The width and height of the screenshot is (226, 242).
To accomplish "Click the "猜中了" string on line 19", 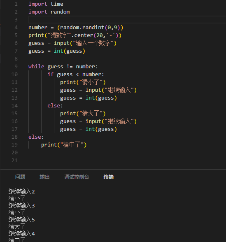I will (x=72, y=145).
